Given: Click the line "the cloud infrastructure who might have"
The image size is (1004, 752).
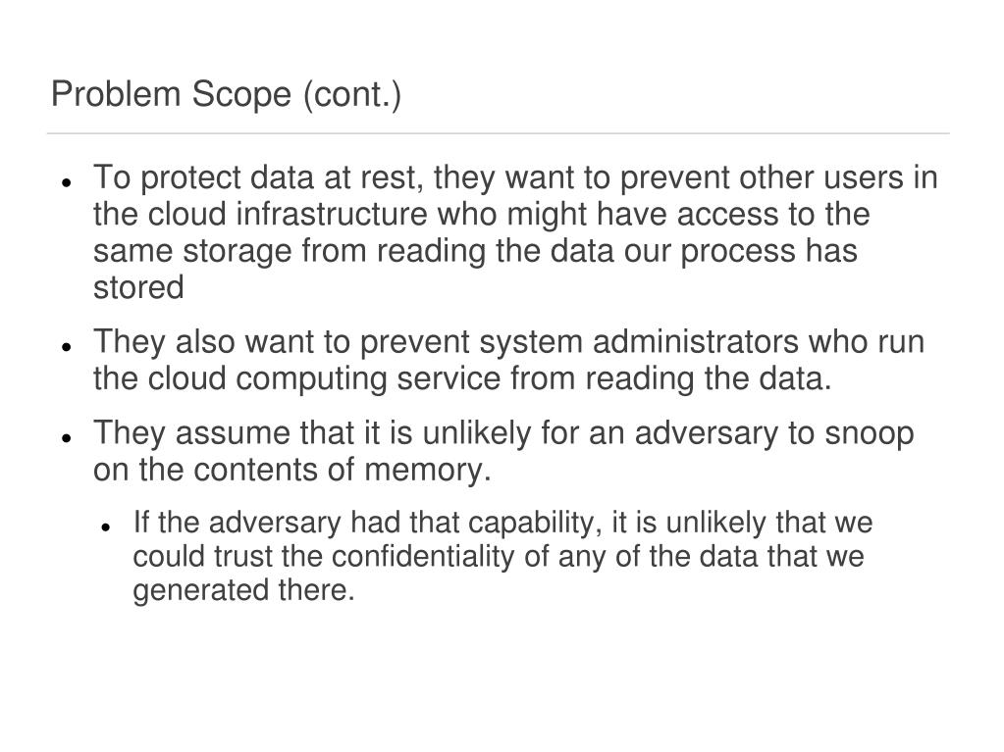Looking at the screenshot, I should [x=481, y=215].
